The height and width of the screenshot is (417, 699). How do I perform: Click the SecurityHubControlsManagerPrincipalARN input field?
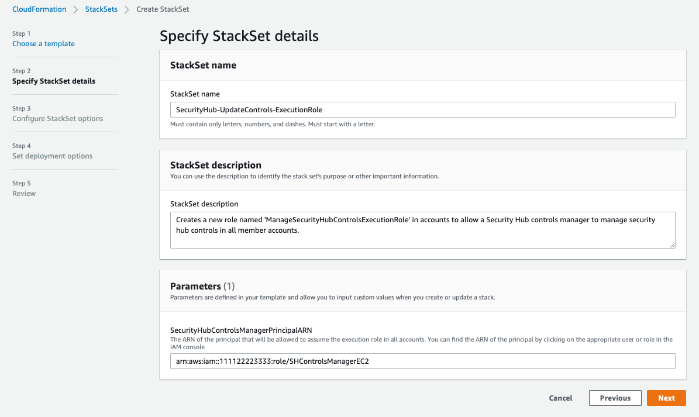point(422,361)
